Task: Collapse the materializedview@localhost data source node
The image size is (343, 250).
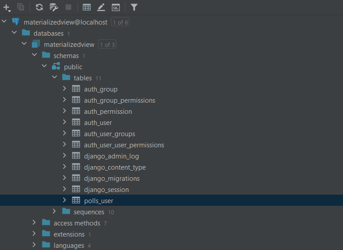Action: pyautogui.click(x=4, y=22)
